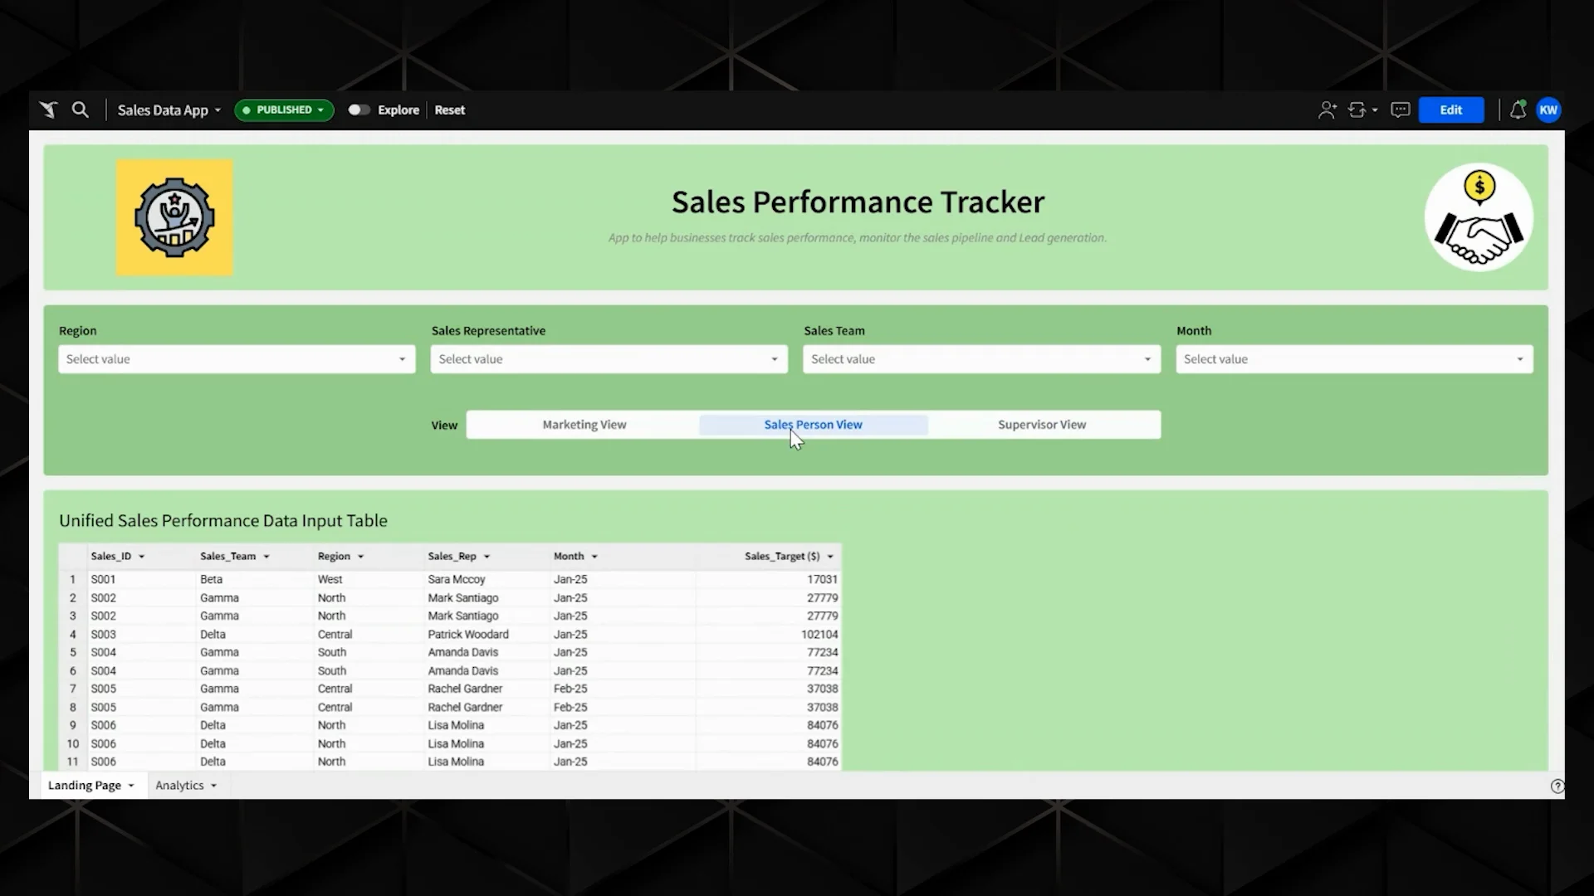Open the search icon in the top bar
Viewport: 1594px width, 896px height.
click(80, 110)
